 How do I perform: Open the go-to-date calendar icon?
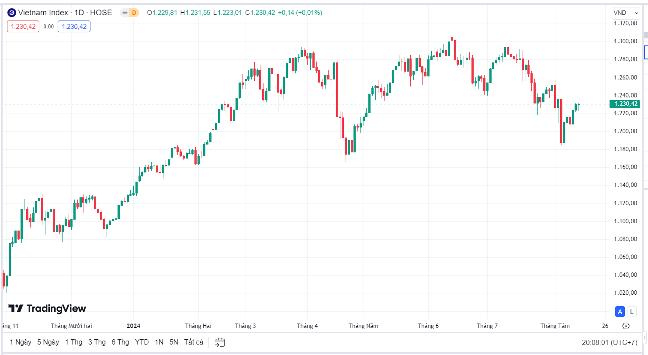pyautogui.click(x=220, y=342)
